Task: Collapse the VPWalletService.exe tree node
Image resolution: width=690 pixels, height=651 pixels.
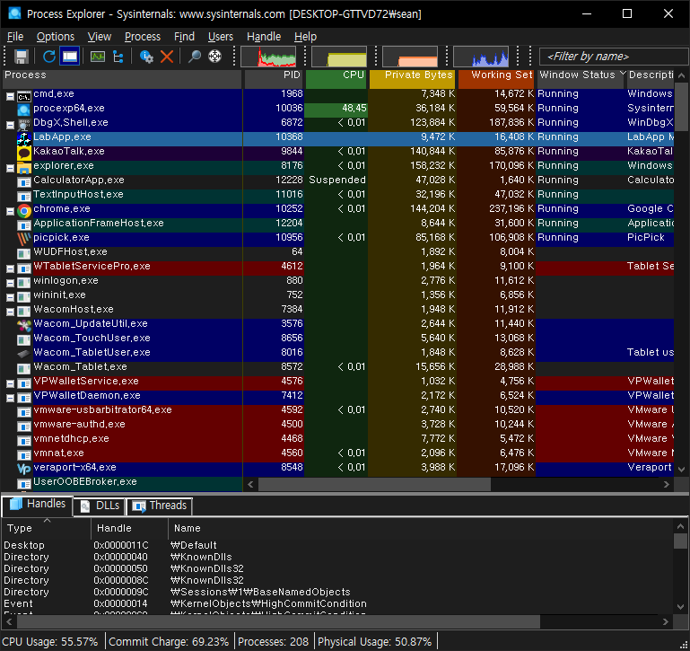Action: point(10,383)
